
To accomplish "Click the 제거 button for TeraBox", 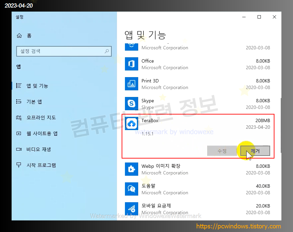I will tap(255, 151).
